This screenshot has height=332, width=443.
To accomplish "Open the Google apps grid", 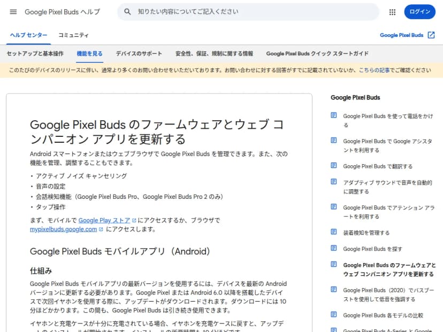I will [x=392, y=12].
